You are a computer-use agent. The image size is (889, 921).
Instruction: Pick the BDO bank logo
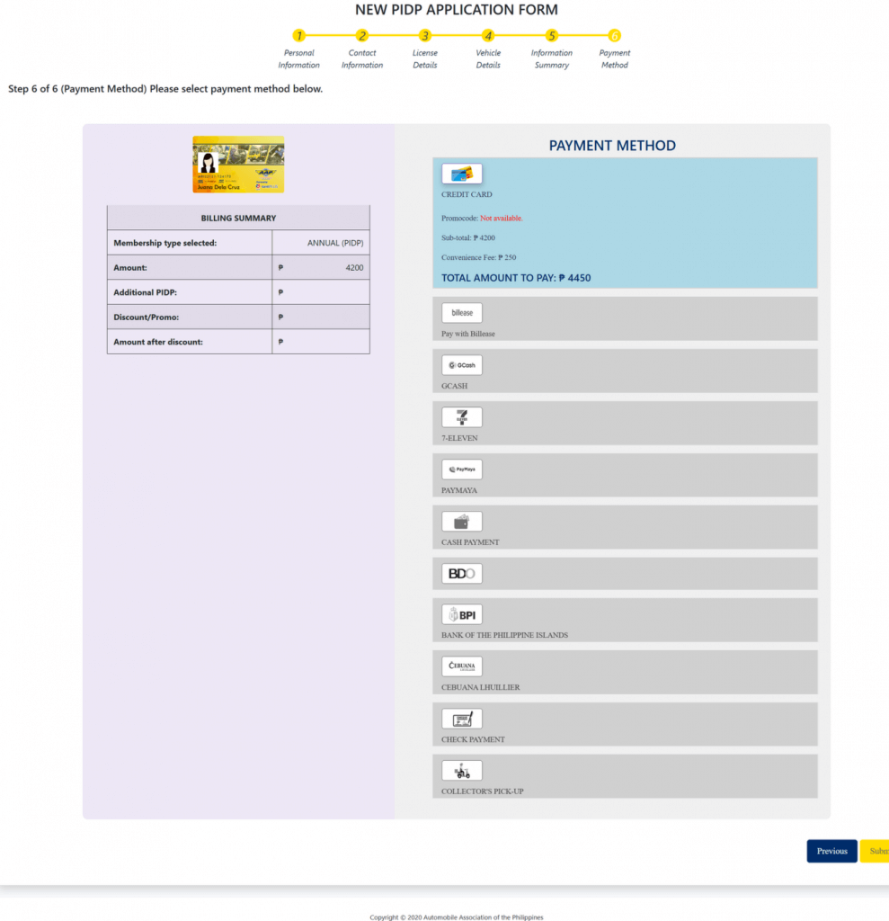(461, 574)
